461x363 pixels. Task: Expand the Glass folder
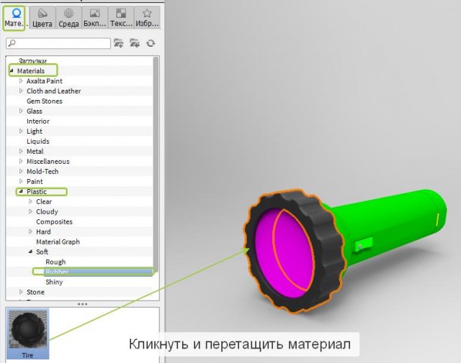pyautogui.click(x=21, y=111)
